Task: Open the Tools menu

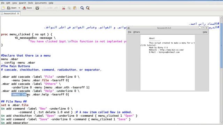Action: pyautogui.click(x=30, y=3)
